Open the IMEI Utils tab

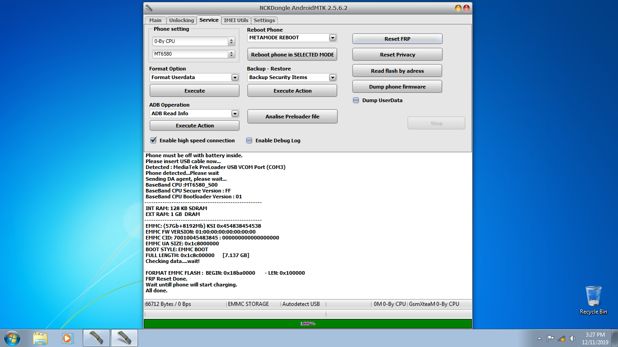pos(236,20)
